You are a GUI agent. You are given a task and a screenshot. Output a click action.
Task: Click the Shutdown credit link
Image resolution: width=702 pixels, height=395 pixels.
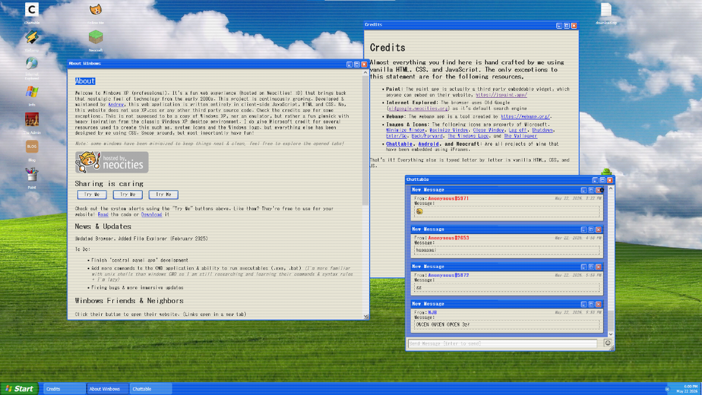(542, 130)
